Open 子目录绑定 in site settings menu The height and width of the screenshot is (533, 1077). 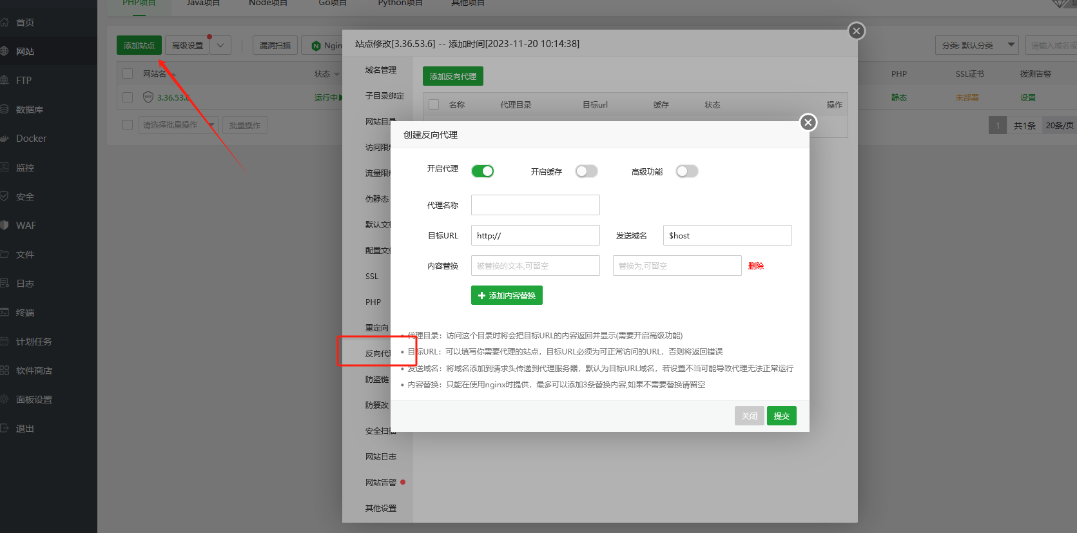point(385,96)
